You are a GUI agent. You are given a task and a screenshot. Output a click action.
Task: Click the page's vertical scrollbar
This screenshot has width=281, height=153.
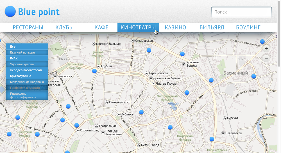coord(279,42)
